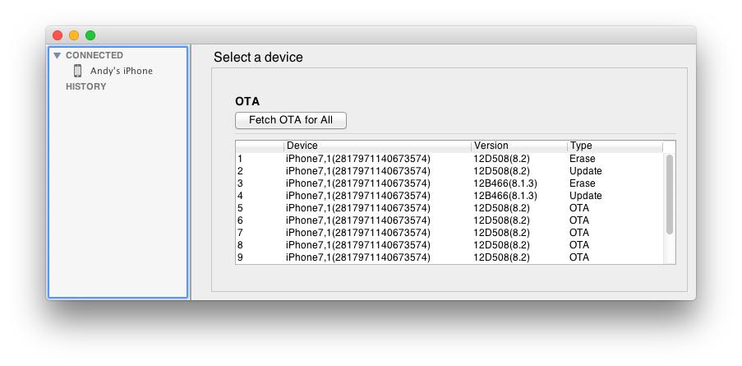Select Andy's iPhone in the sidebar
Image resolution: width=742 pixels, height=366 pixels.
121,71
